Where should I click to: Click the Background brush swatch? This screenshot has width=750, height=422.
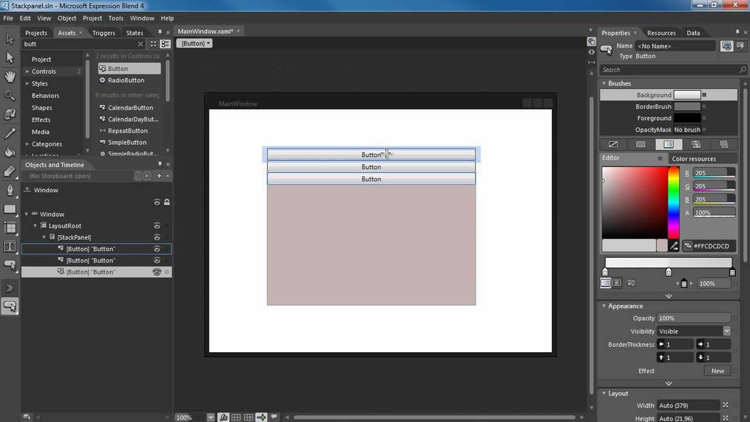tap(687, 95)
